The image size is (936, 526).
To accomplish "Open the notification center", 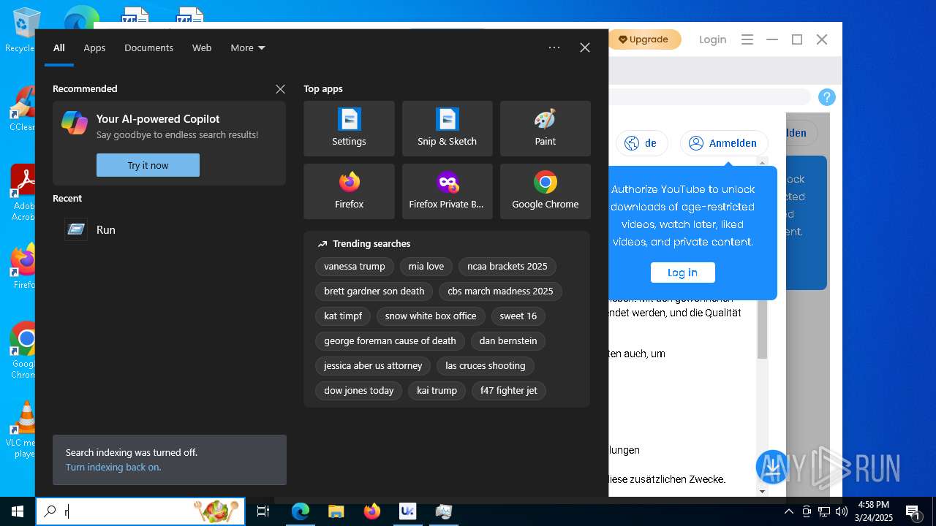I will click(913, 511).
